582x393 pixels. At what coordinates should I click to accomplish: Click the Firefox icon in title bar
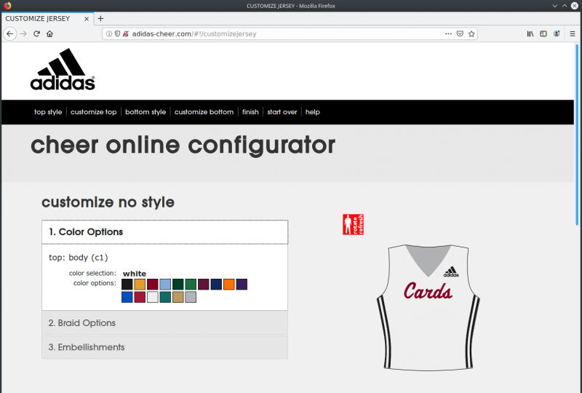pos(7,6)
